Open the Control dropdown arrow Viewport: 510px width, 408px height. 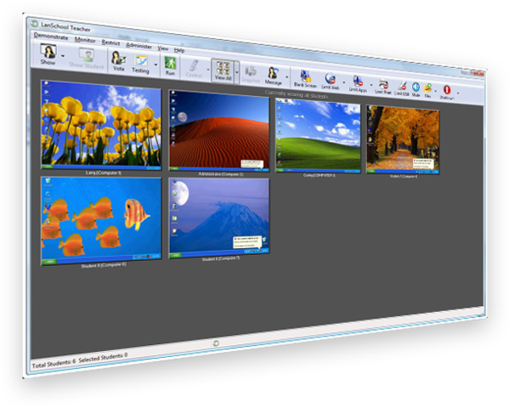208,70
